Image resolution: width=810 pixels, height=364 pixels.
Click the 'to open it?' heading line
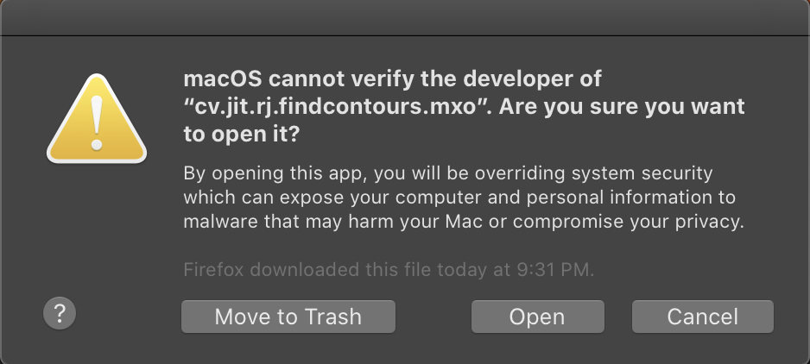click(x=241, y=135)
